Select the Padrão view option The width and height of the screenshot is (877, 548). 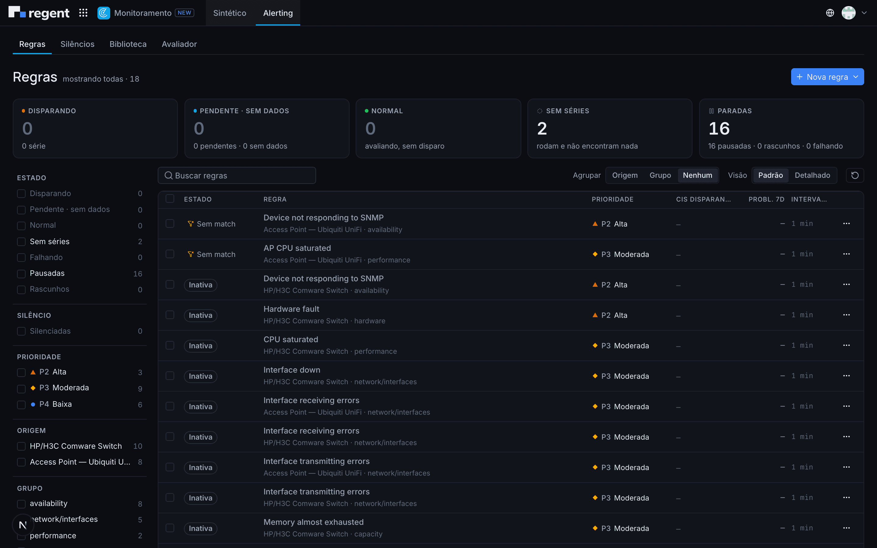[770, 175]
